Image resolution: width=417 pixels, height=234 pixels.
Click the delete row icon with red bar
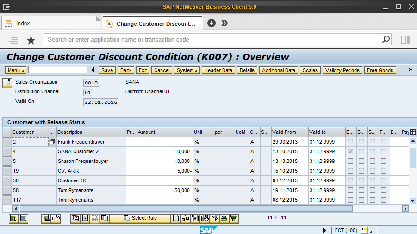pos(46,218)
